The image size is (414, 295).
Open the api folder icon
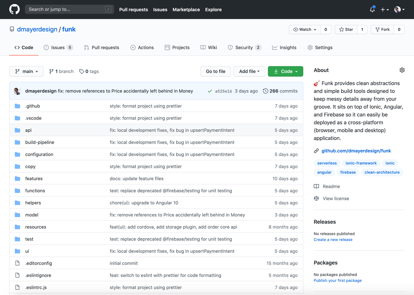tap(18, 130)
